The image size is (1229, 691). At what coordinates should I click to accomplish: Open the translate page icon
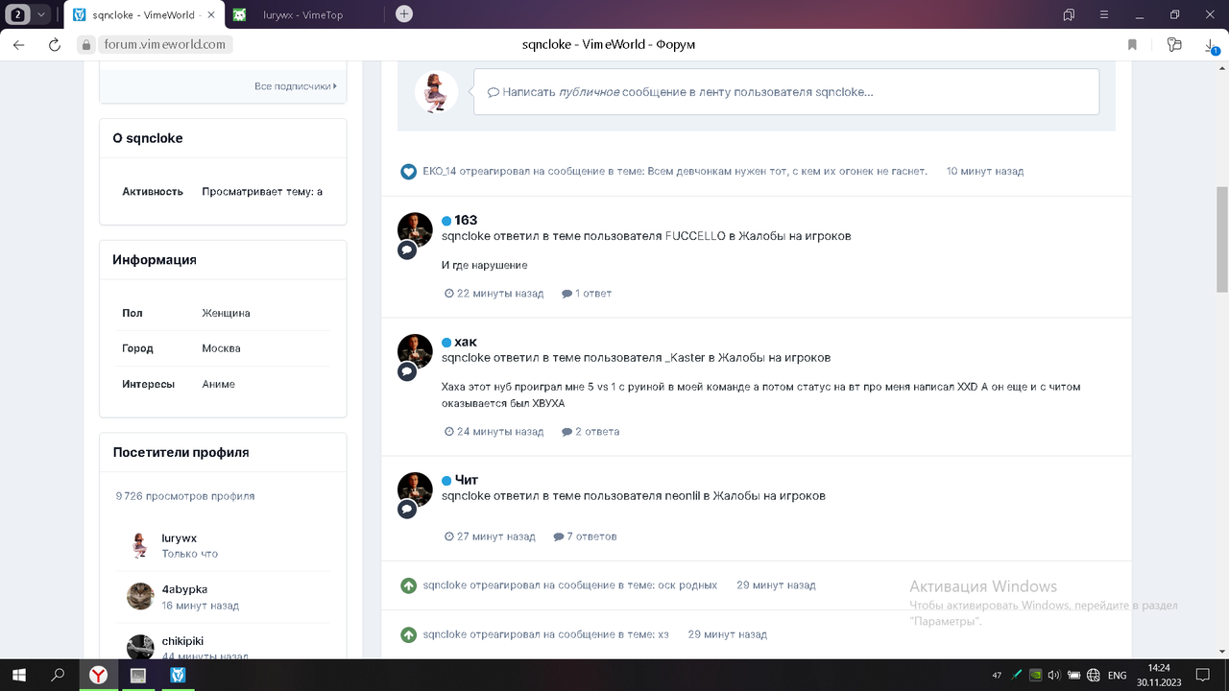[x=1173, y=44]
